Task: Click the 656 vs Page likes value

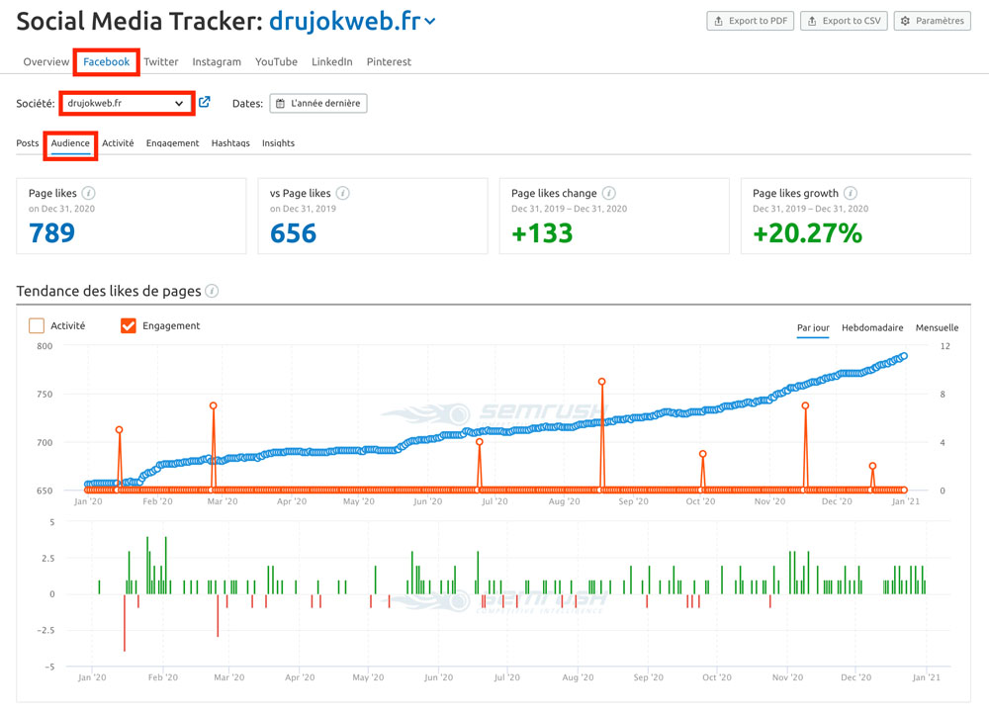Action: pyautogui.click(x=294, y=233)
